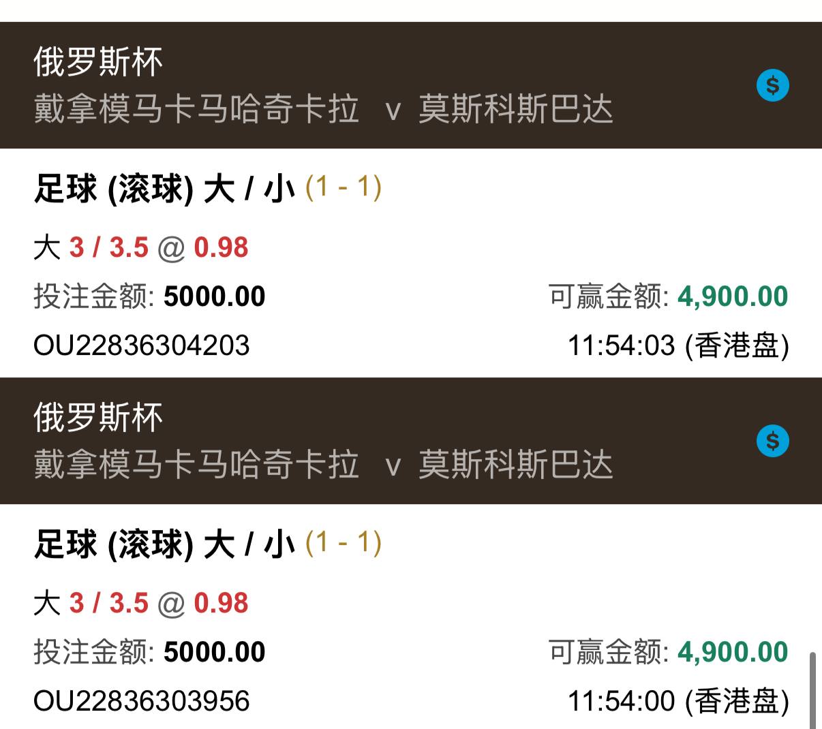Viewport: 822px width, 729px height.
Task: Click the 4,900.00 winnable amount of the 11:54:03 bet
Action: (733, 296)
